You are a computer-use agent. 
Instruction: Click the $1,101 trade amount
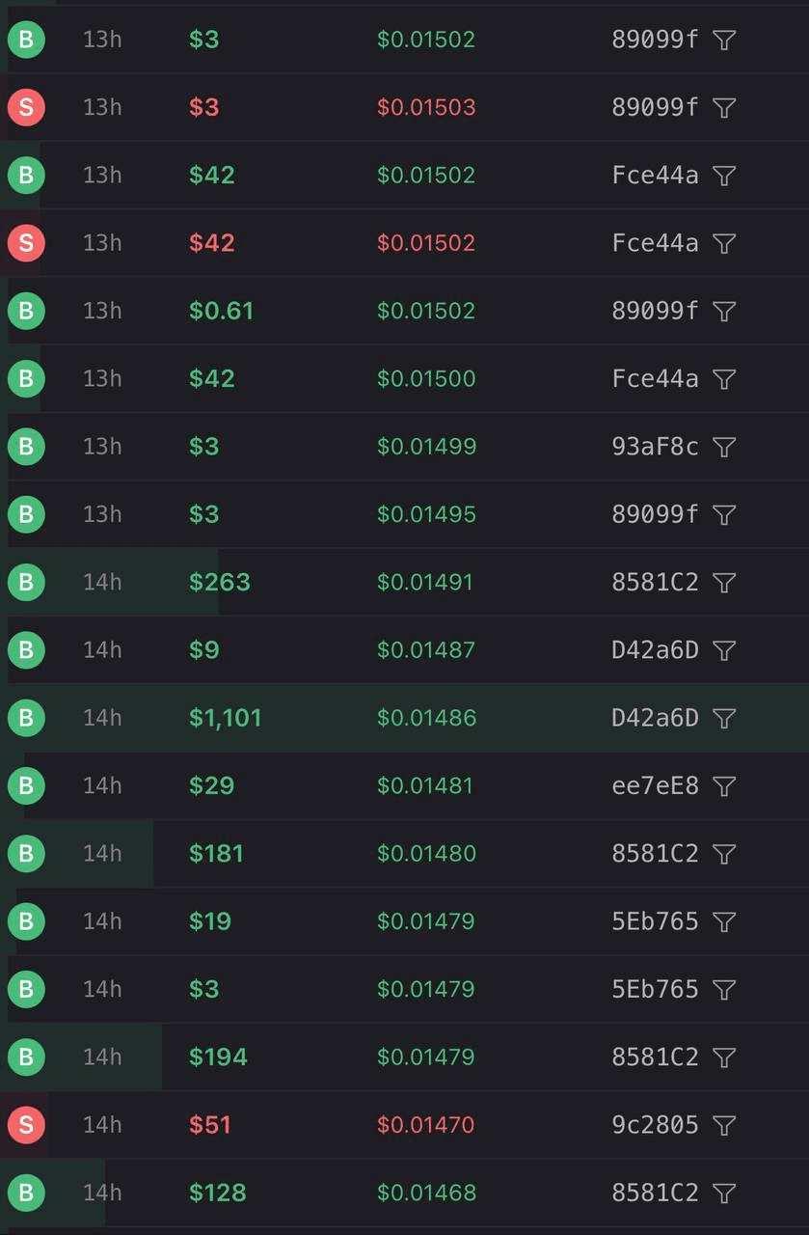(x=226, y=718)
